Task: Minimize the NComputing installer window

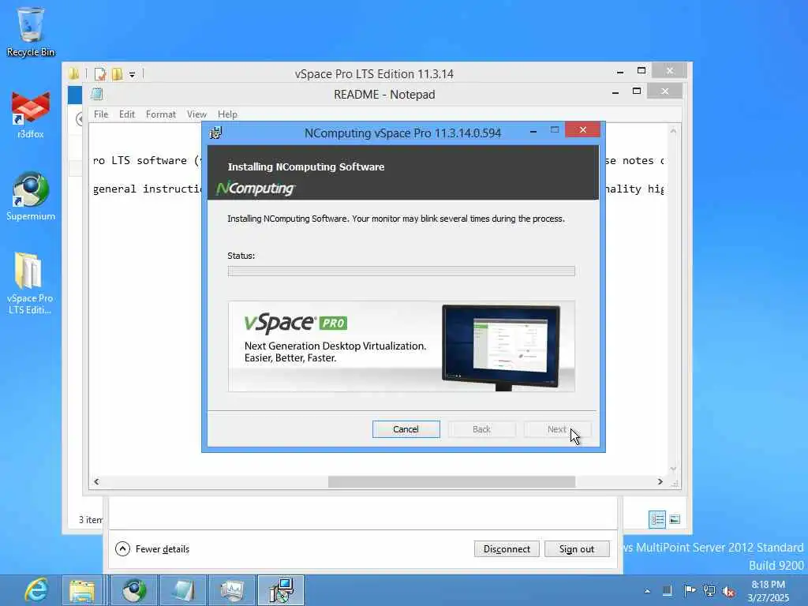Action: 533,132
